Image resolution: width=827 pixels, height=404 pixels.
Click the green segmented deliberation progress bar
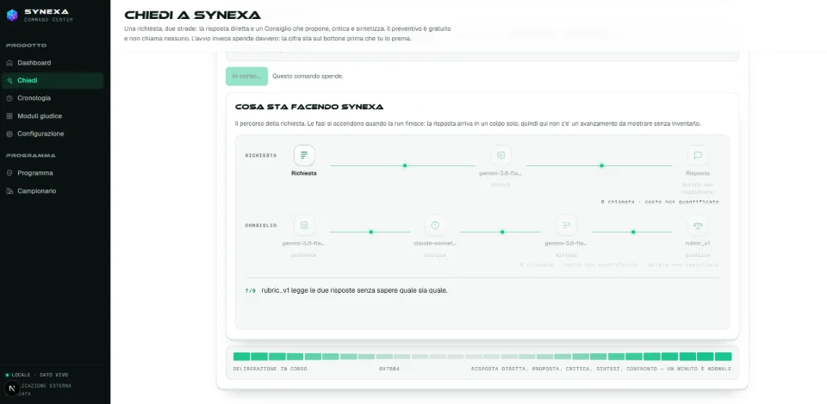pos(482,357)
